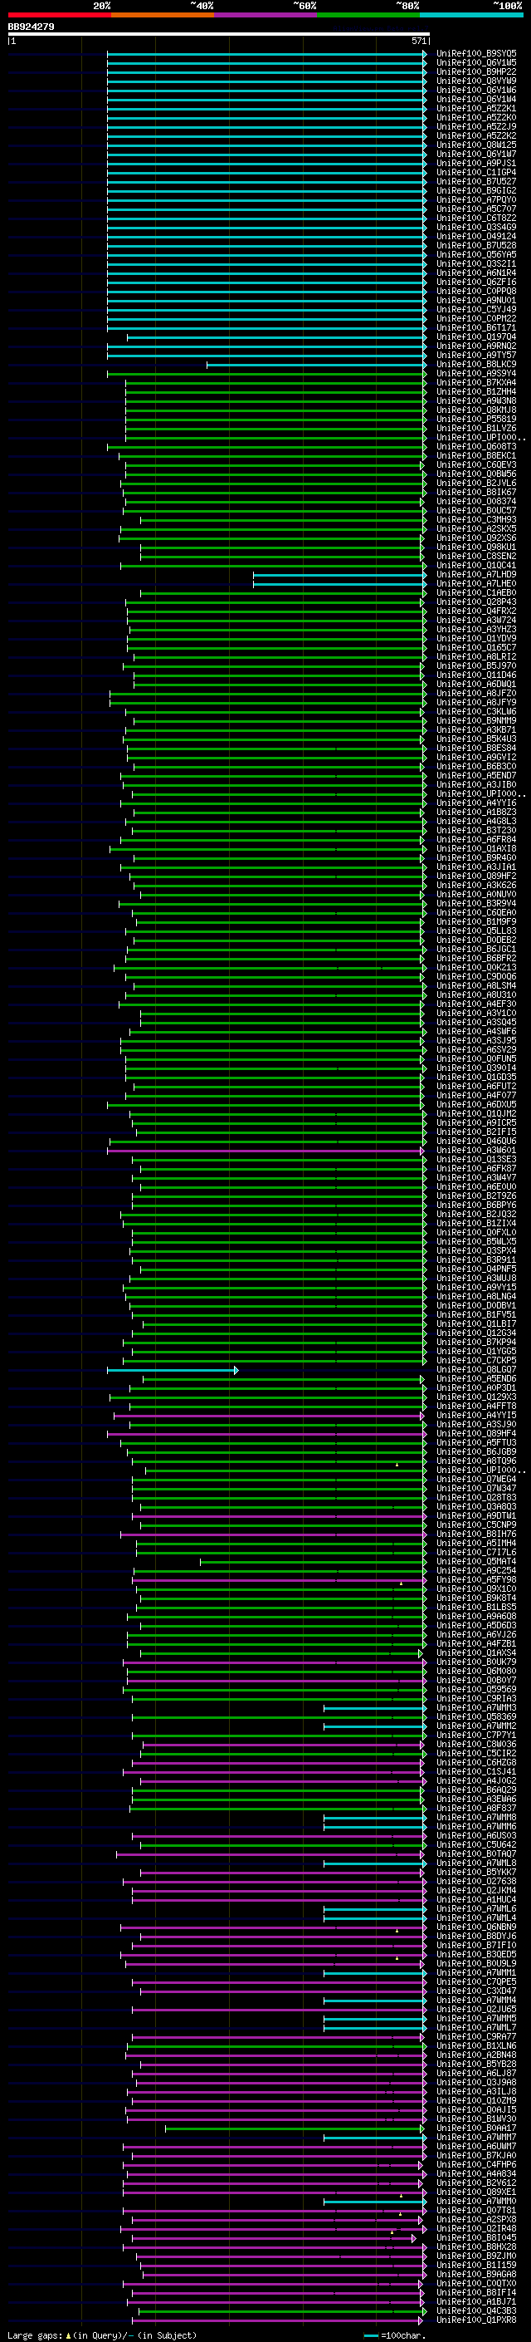Select label UniRef100_C5YJ49
Viewport: 531px width, 2342px height.
(x=476, y=309)
